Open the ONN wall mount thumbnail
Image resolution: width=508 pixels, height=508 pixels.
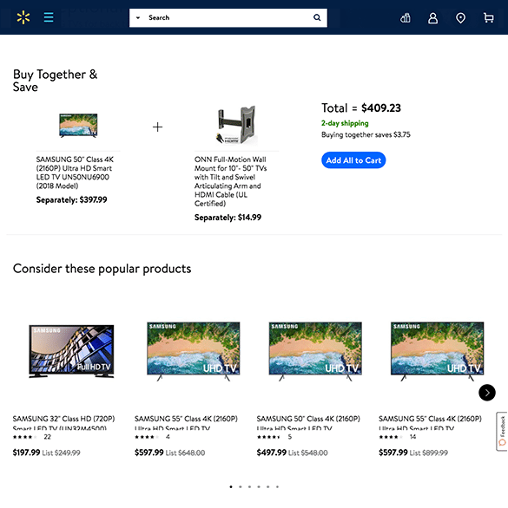(237, 125)
